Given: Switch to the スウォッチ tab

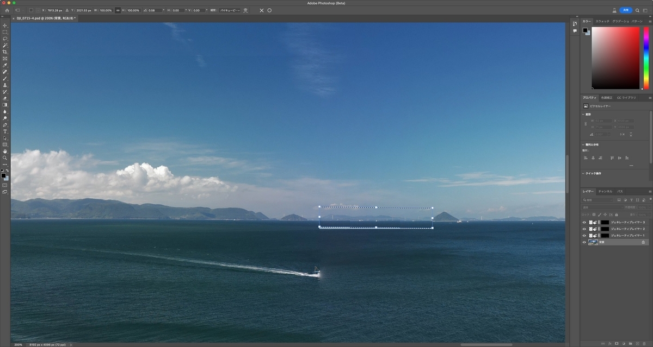Looking at the screenshot, I should click(602, 21).
